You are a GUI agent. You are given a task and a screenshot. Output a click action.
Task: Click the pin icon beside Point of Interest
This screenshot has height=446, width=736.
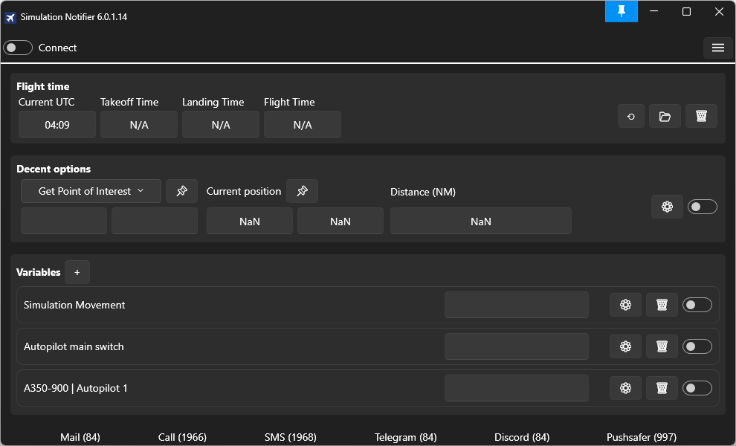pos(181,191)
